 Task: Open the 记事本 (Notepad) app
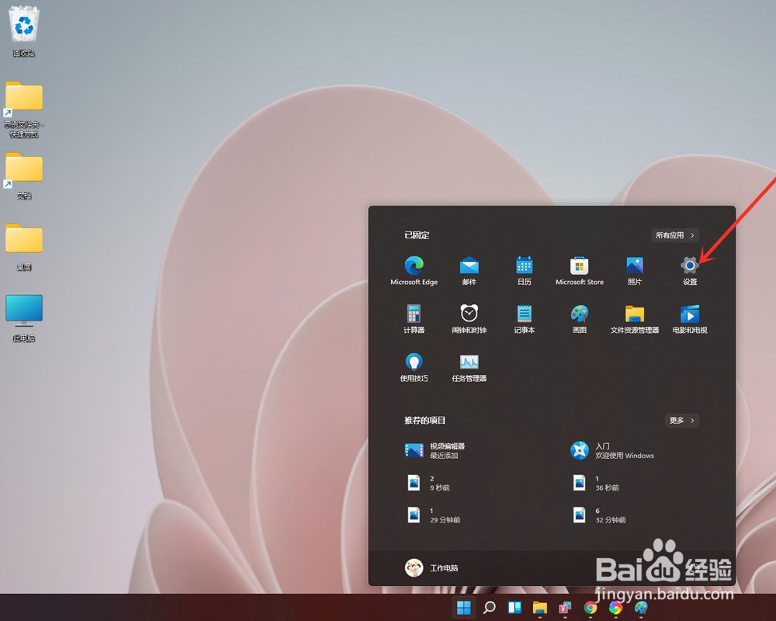tap(524, 319)
